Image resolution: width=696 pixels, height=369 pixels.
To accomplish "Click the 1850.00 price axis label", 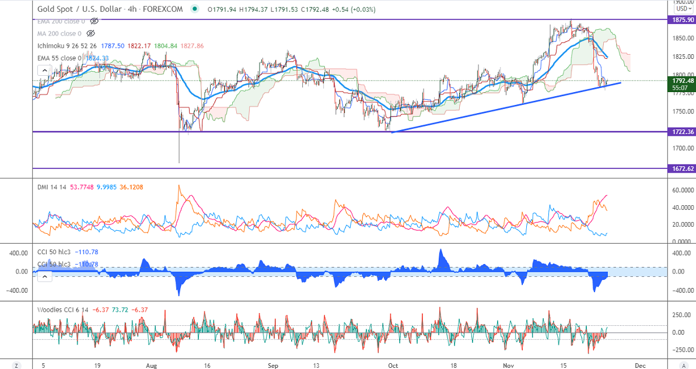I will [683, 38].
